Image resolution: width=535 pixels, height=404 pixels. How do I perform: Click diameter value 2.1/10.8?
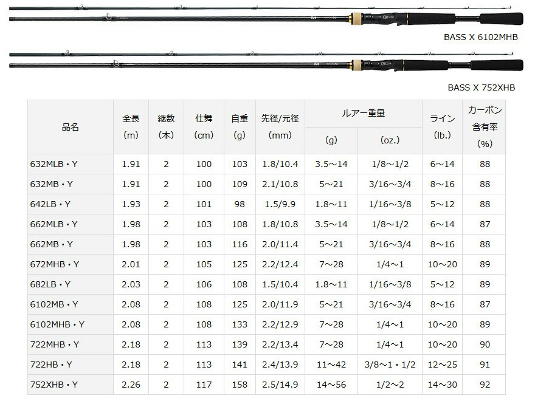[x=280, y=184]
